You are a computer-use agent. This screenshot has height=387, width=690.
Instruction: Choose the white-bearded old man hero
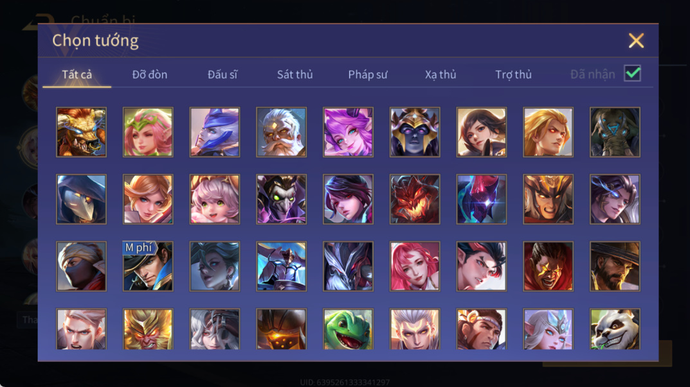[x=281, y=132]
